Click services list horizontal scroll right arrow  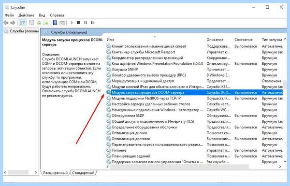click(x=280, y=167)
